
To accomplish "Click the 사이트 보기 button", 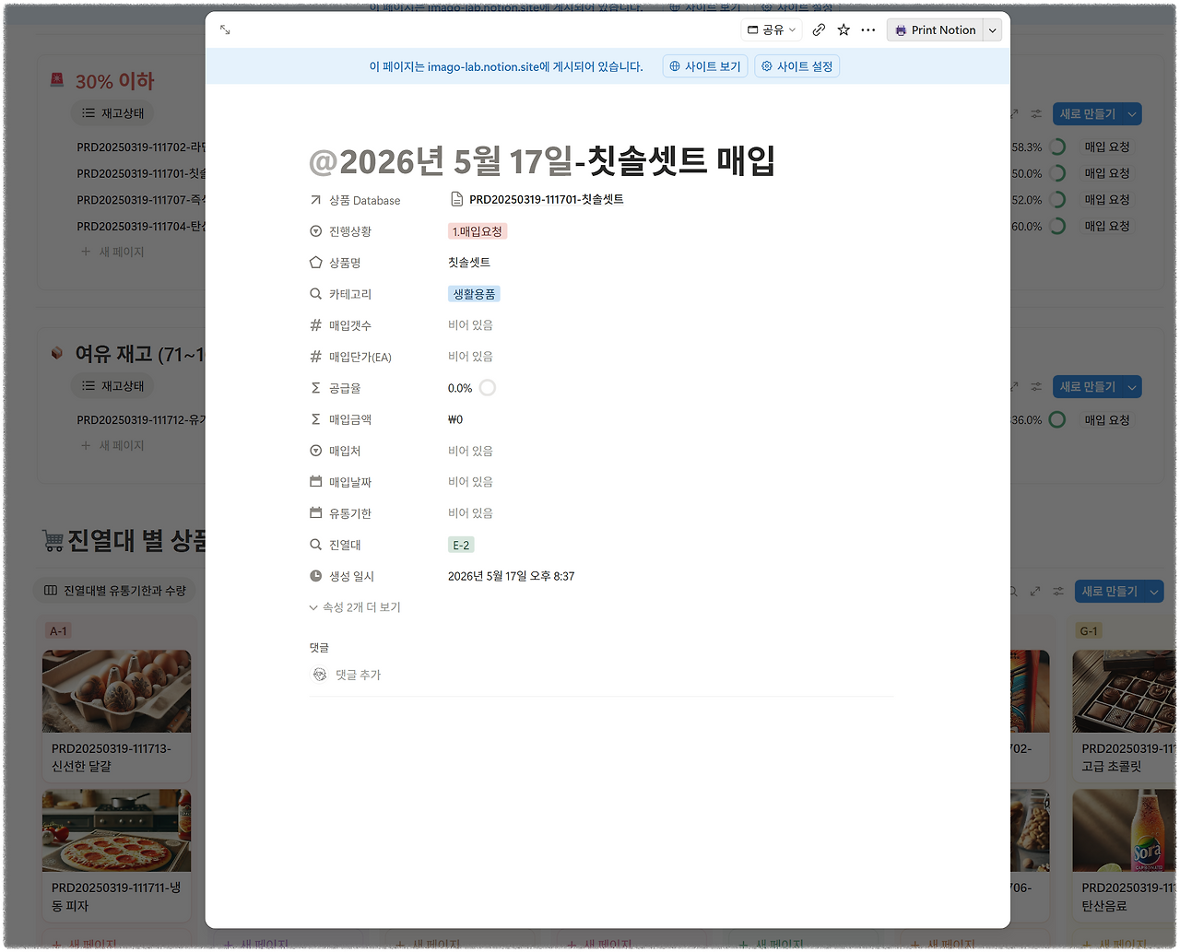I will pos(705,66).
